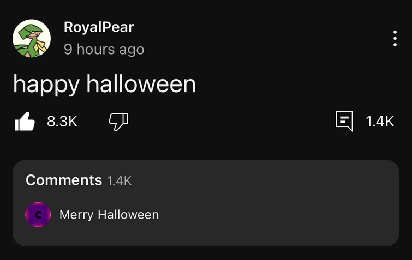Click the purple commenter avatar

[x=38, y=215]
